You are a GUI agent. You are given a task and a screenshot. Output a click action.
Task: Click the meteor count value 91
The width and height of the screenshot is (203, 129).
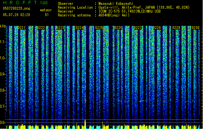pos(47,15)
